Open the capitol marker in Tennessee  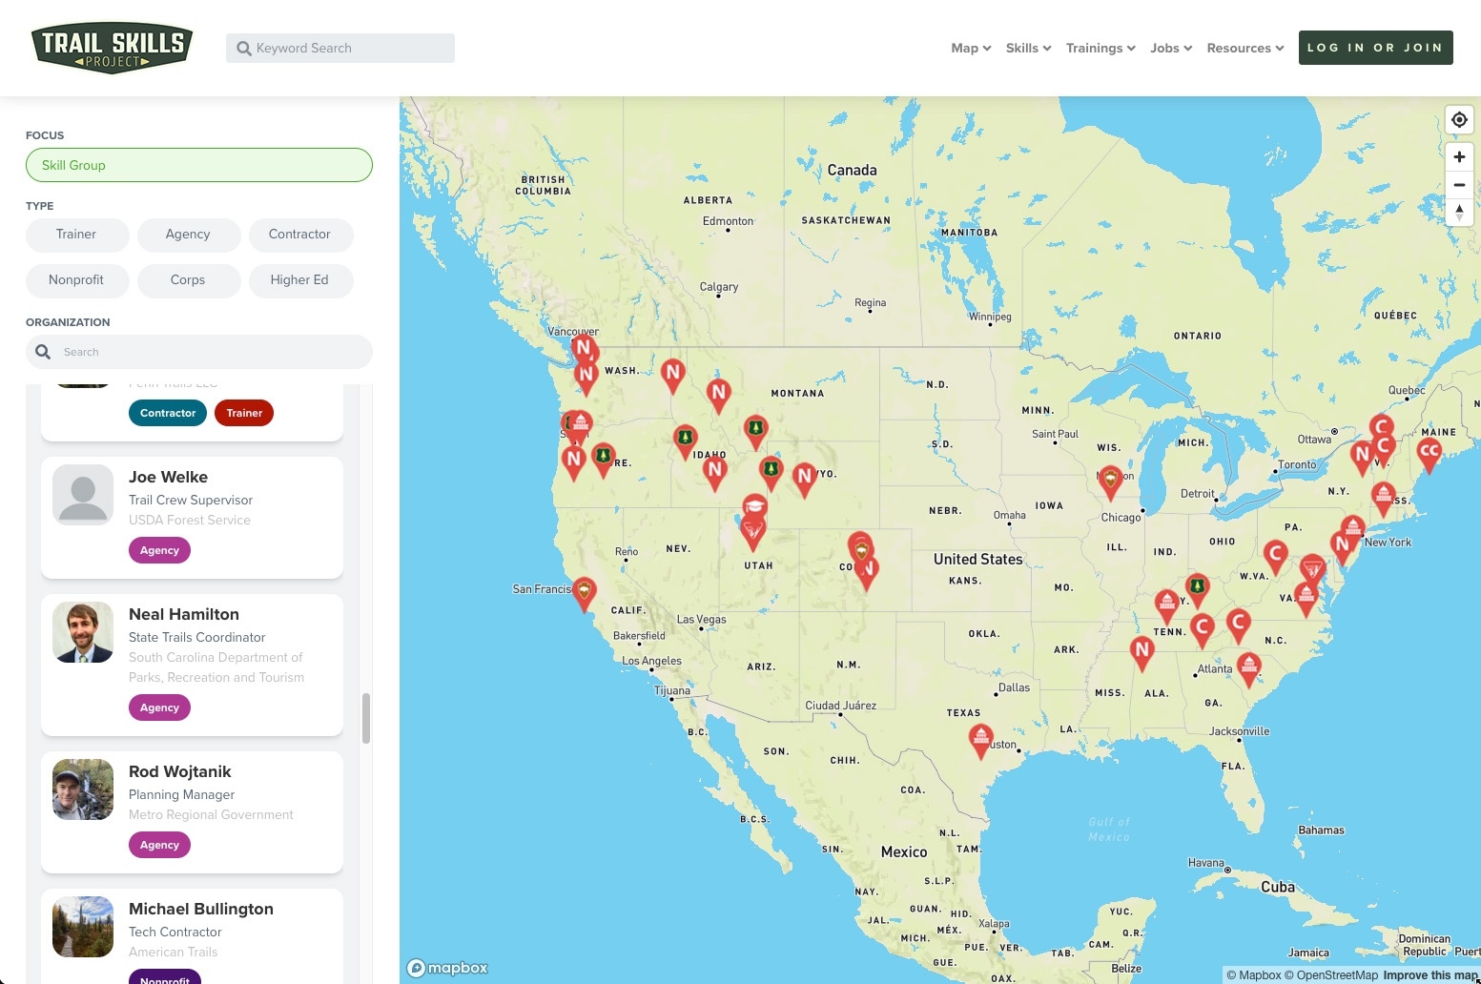pyautogui.click(x=1166, y=605)
